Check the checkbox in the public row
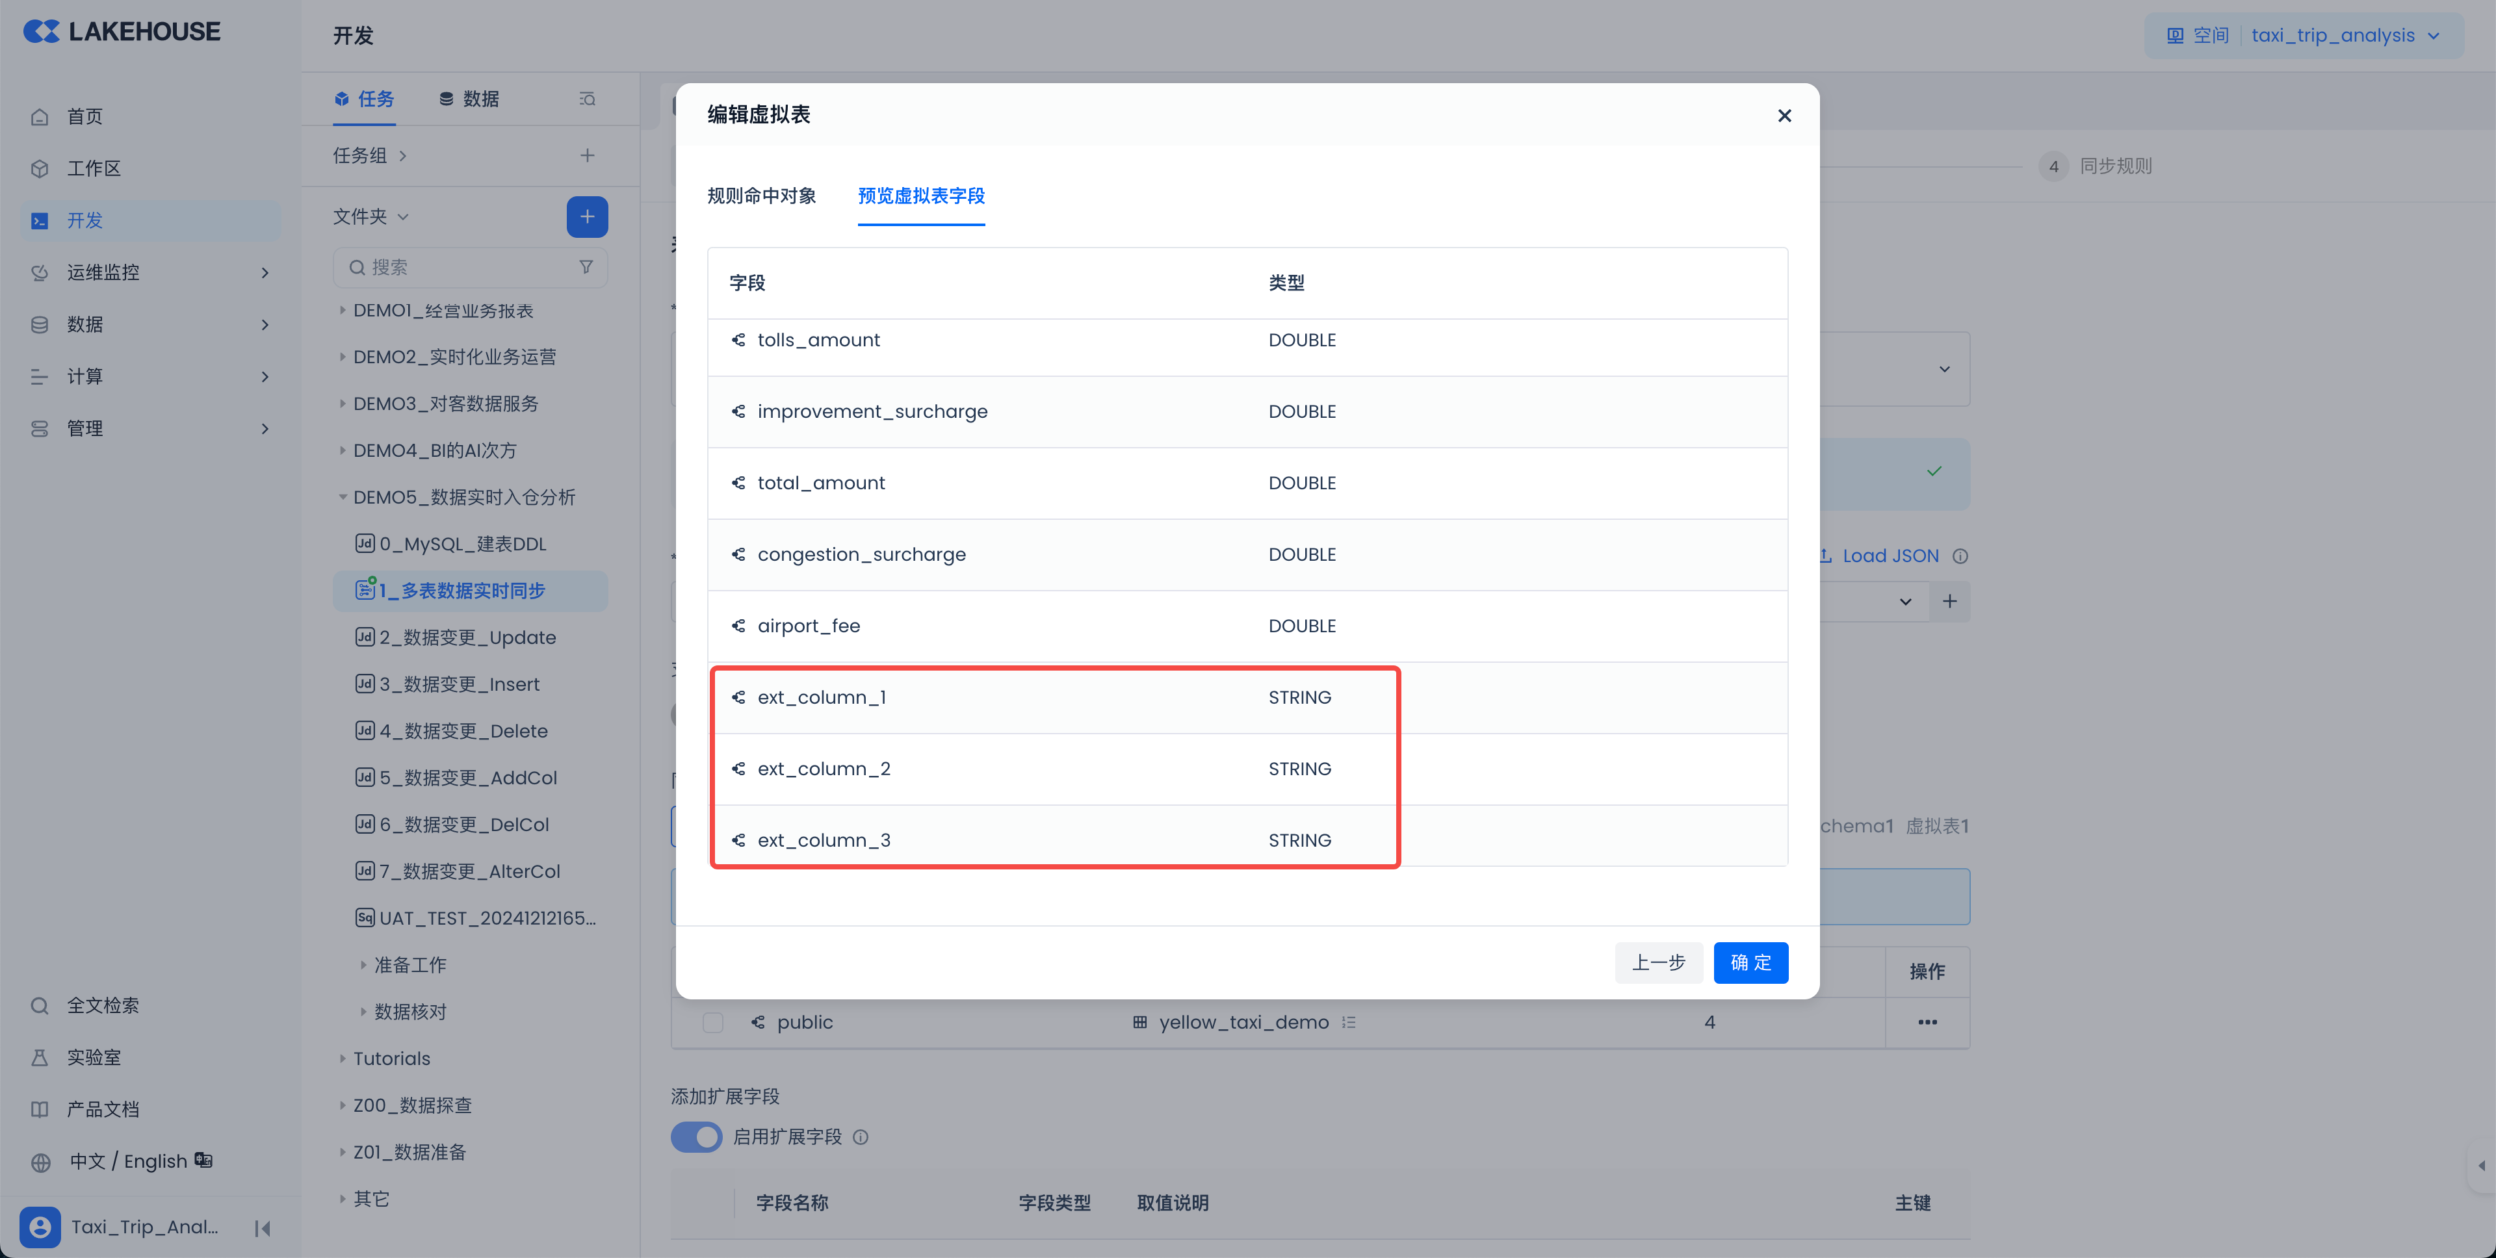2496x1258 pixels. 713,1023
